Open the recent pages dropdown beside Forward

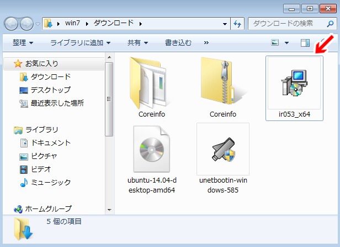pos(38,24)
